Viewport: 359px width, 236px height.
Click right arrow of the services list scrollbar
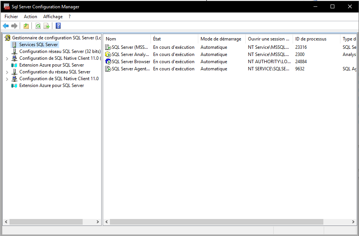(353, 222)
